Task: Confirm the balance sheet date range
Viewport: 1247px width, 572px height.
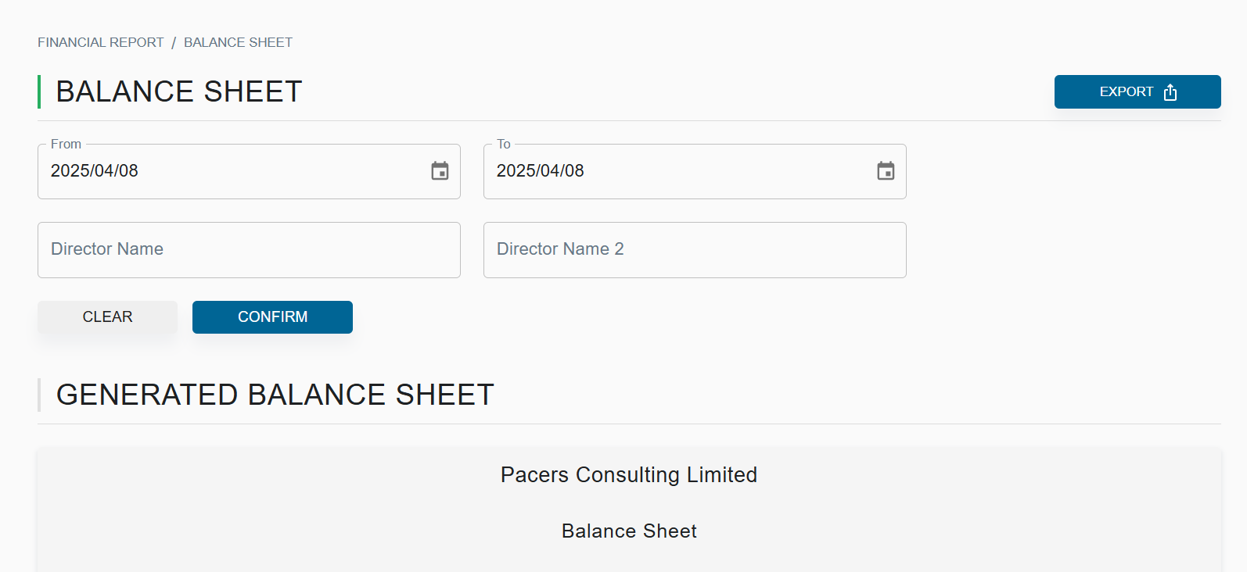Action: pyautogui.click(x=272, y=317)
